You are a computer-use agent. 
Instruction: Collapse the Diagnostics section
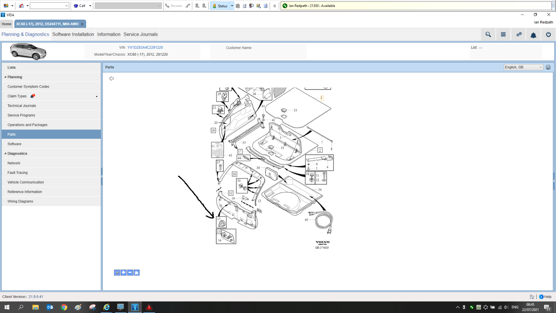[x=5, y=154]
